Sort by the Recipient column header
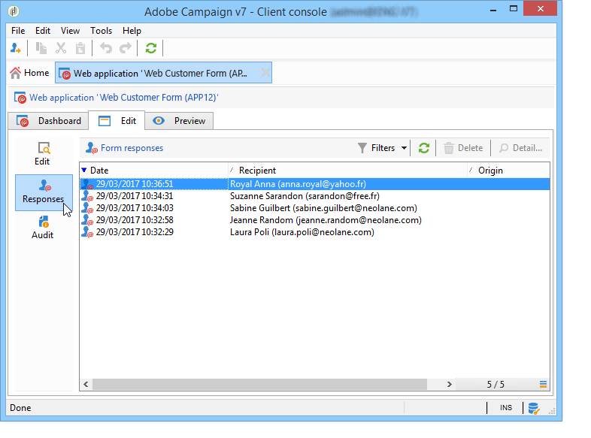 347,171
